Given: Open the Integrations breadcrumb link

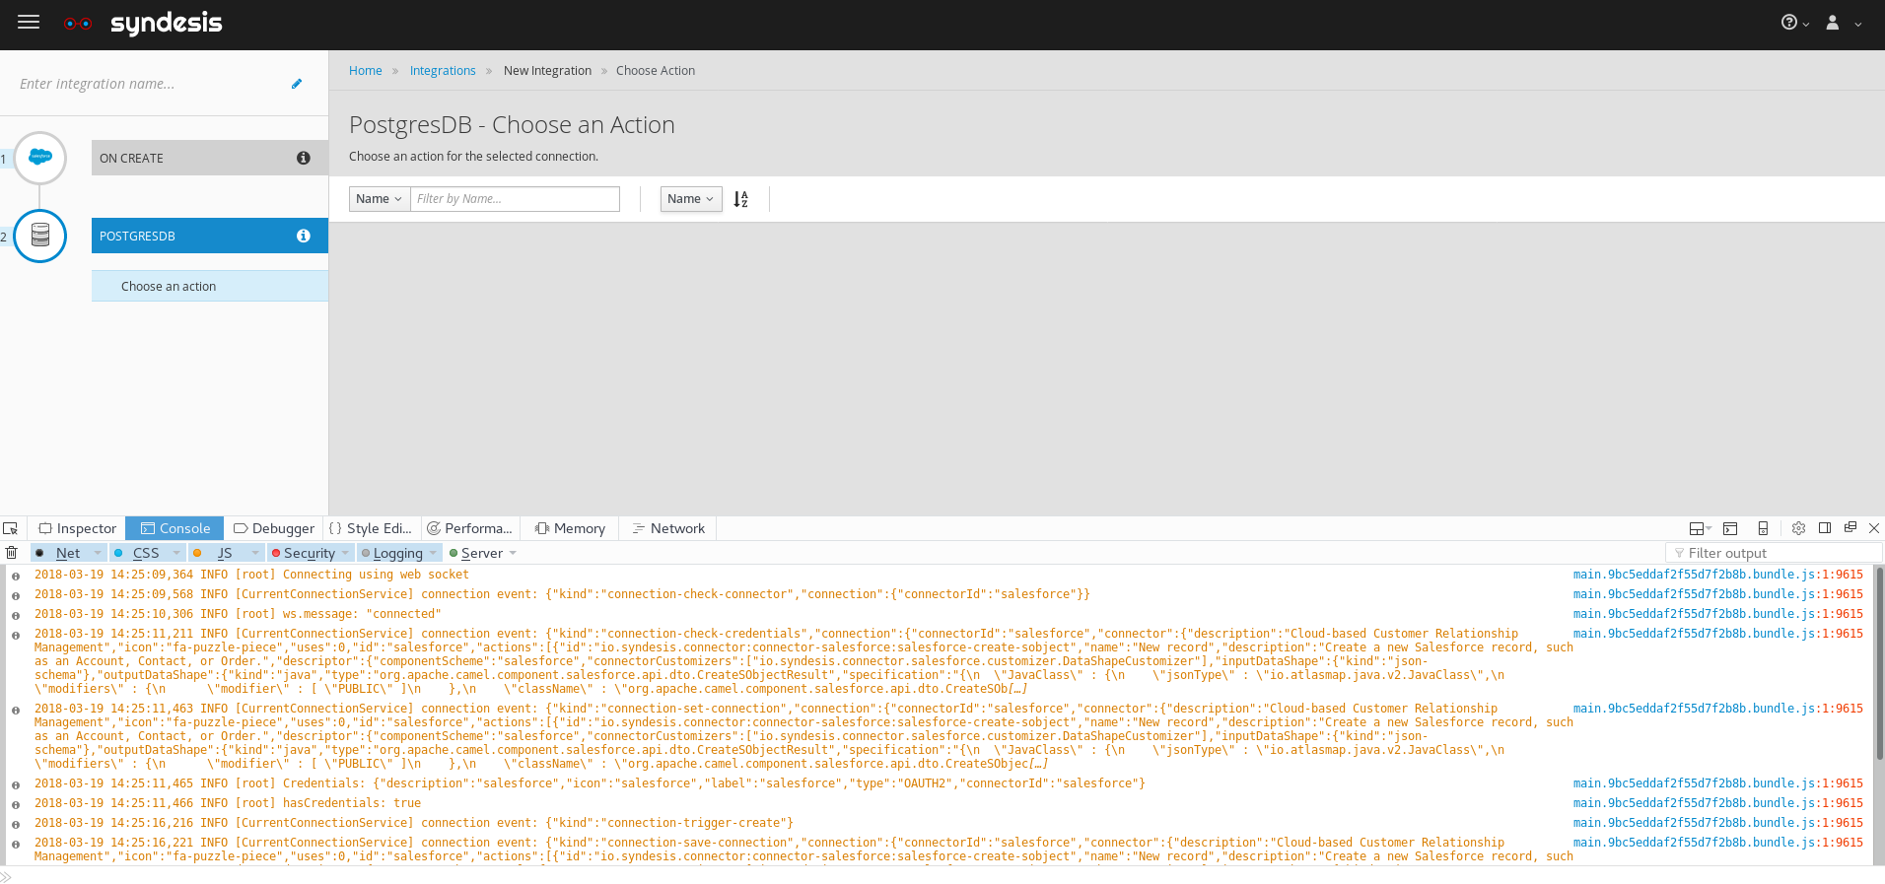Looking at the screenshot, I should pyautogui.click(x=443, y=71).
